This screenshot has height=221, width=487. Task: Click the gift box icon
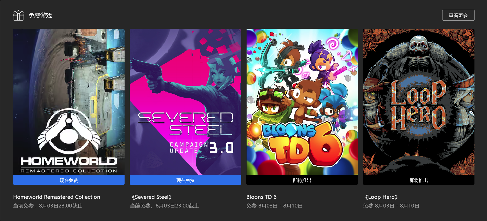pyautogui.click(x=18, y=15)
